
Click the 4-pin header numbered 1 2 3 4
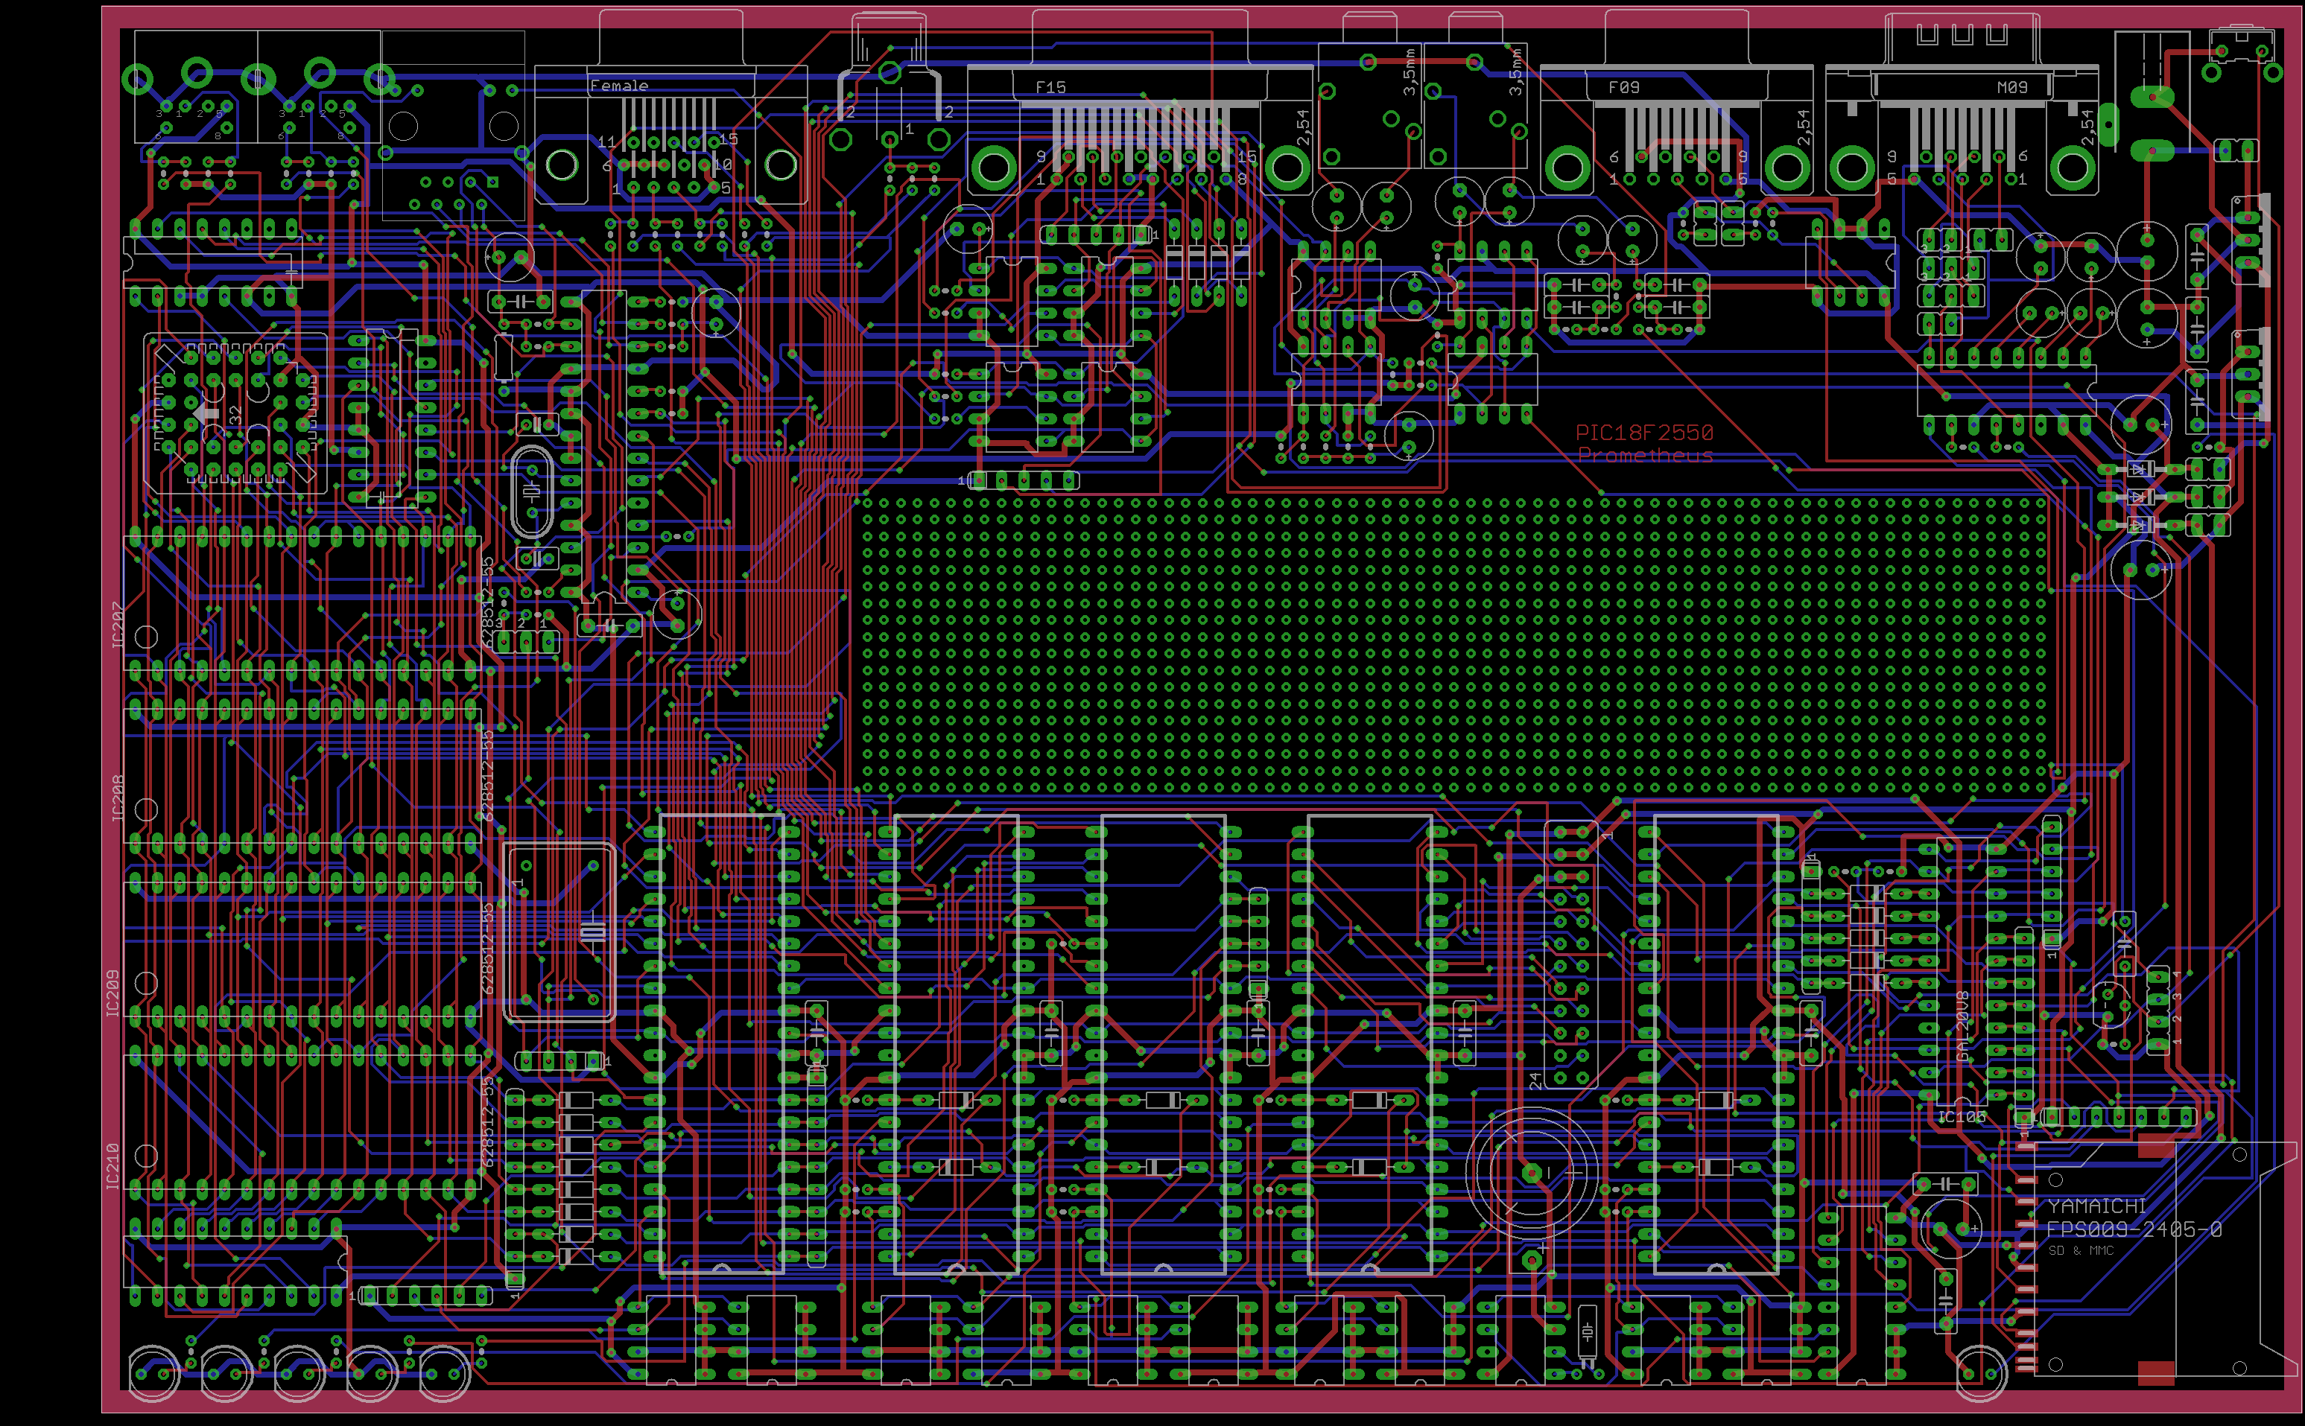[x=2157, y=1009]
